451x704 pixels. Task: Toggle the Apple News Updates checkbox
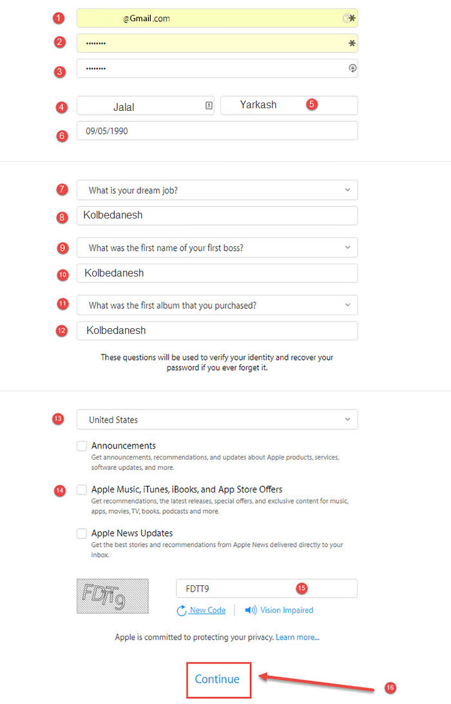click(x=82, y=533)
